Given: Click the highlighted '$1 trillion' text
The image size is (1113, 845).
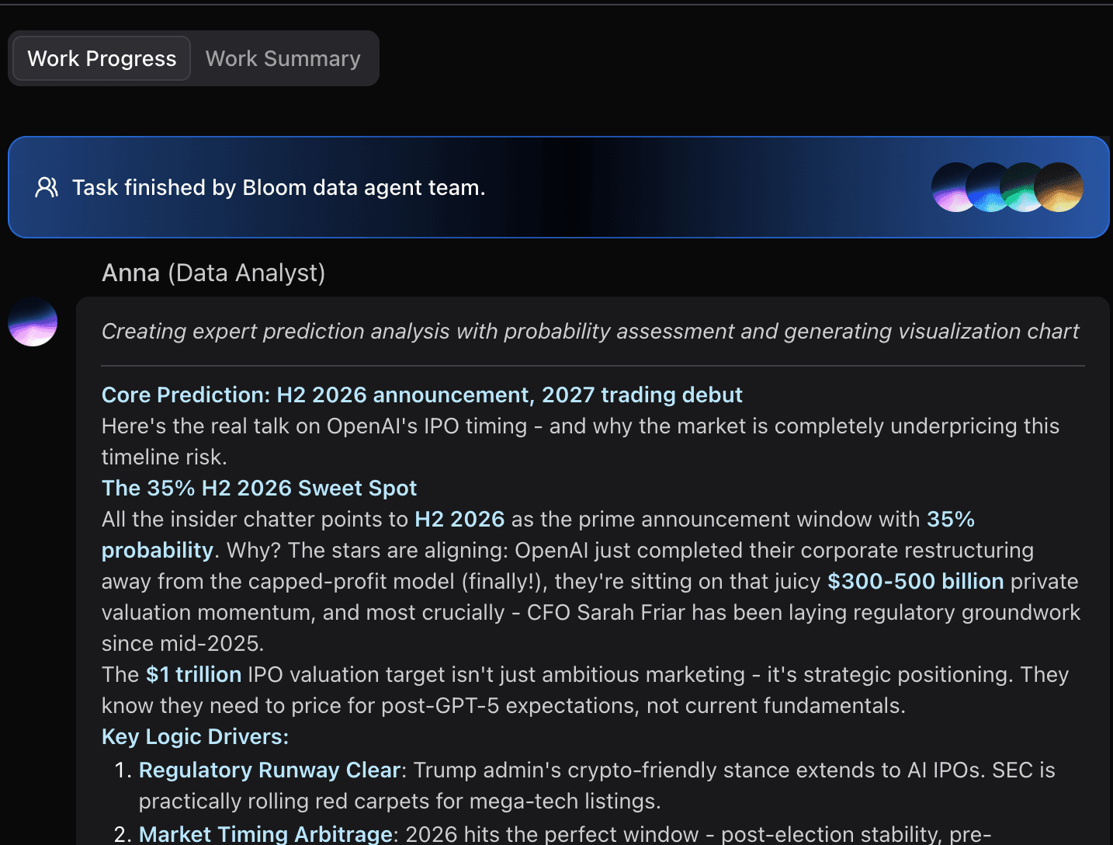Looking at the screenshot, I should [194, 674].
